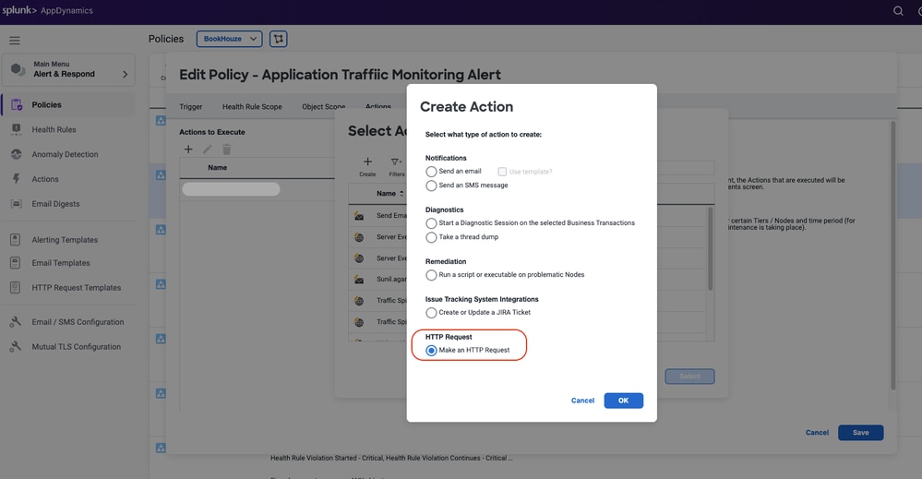Tick the Use template checkbox

(502, 172)
